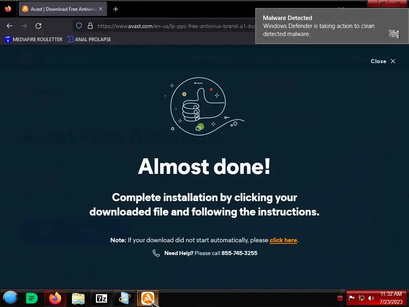Reload the Avast page
This screenshot has height=307, width=409.
(x=38, y=26)
